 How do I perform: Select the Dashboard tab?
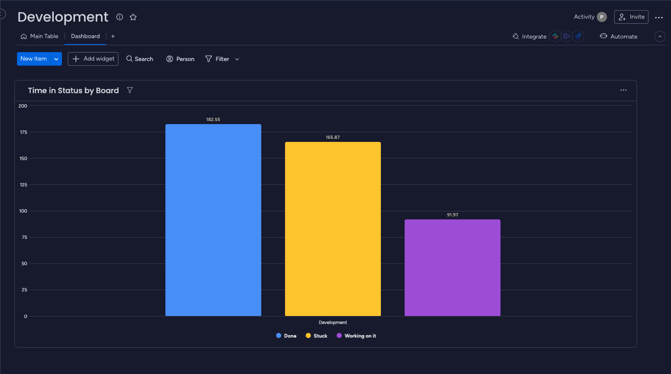(x=85, y=36)
